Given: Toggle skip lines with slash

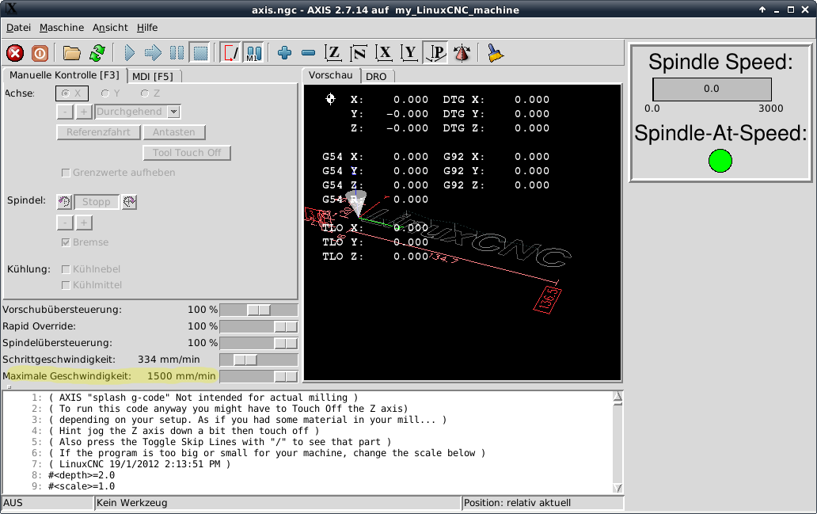Looking at the screenshot, I should [231, 53].
